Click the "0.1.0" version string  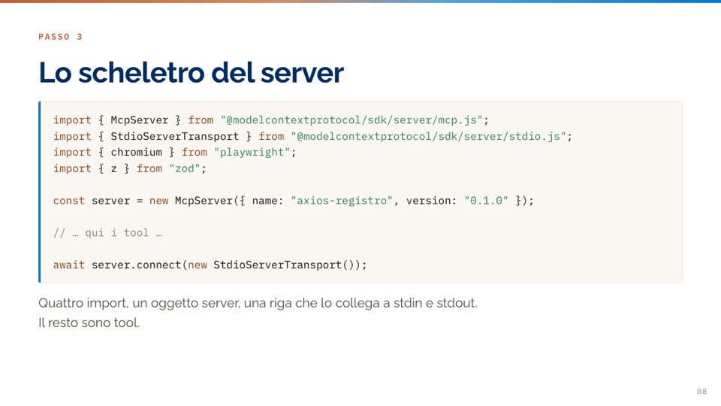[x=486, y=201]
